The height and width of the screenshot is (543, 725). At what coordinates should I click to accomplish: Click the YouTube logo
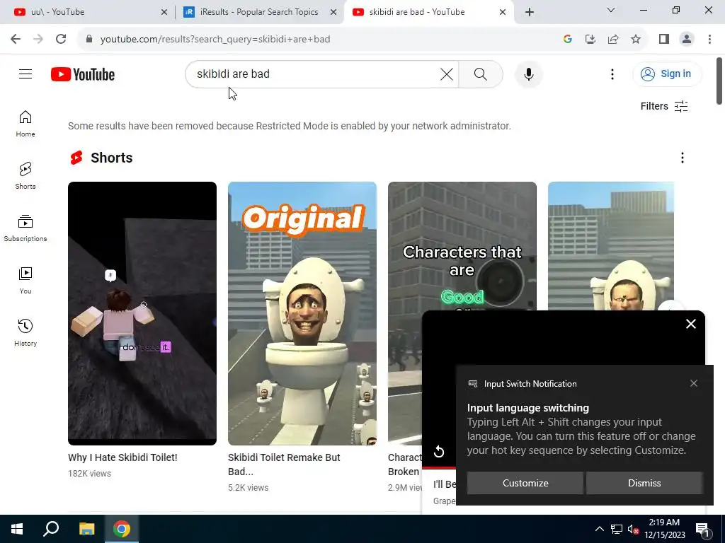tap(83, 74)
